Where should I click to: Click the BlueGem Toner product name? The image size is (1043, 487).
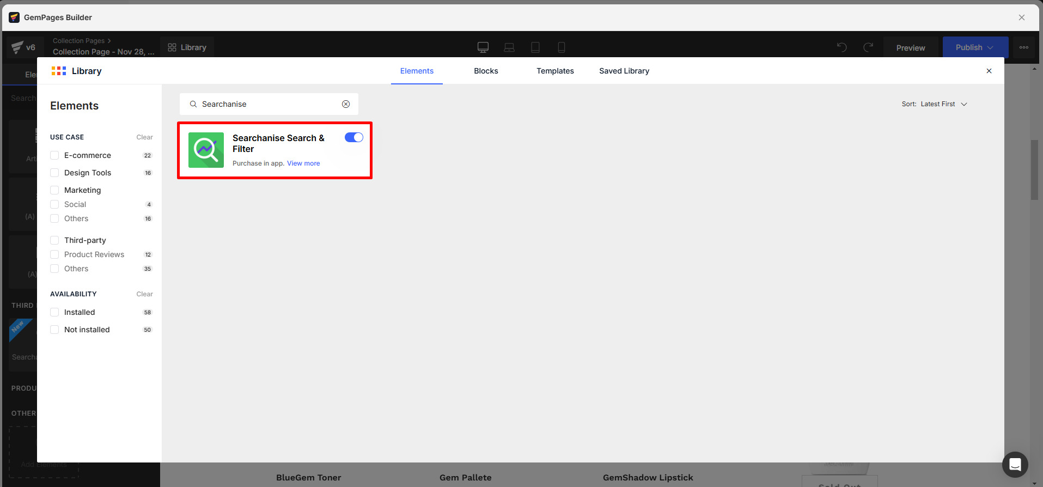(x=309, y=478)
